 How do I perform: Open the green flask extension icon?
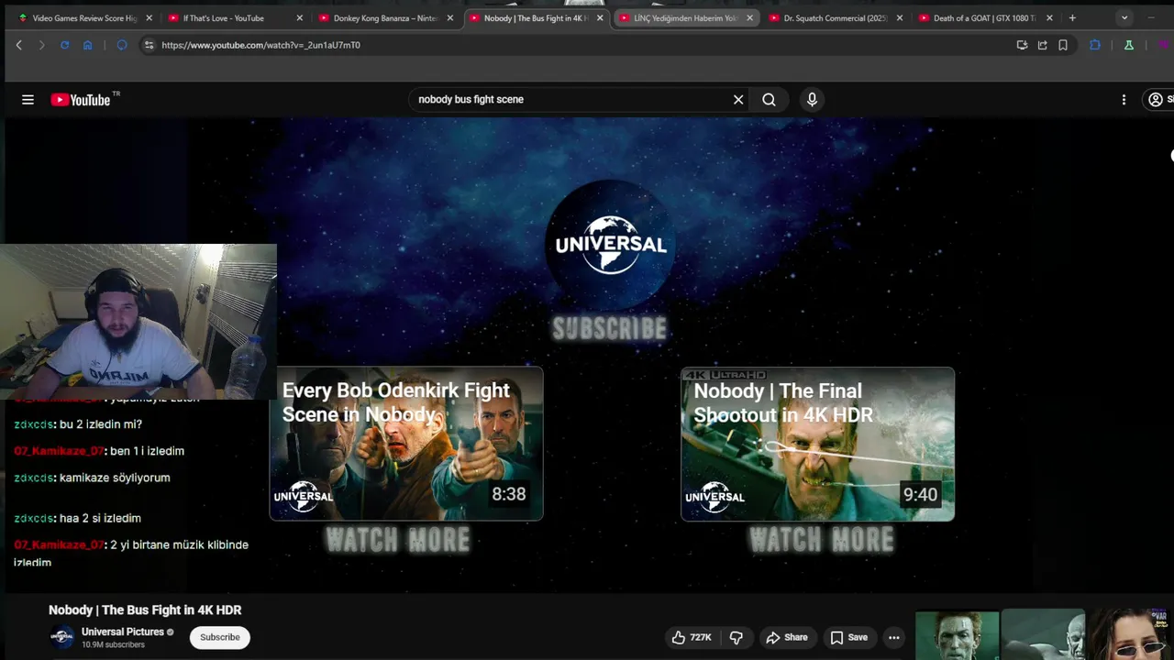click(1129, 45)
